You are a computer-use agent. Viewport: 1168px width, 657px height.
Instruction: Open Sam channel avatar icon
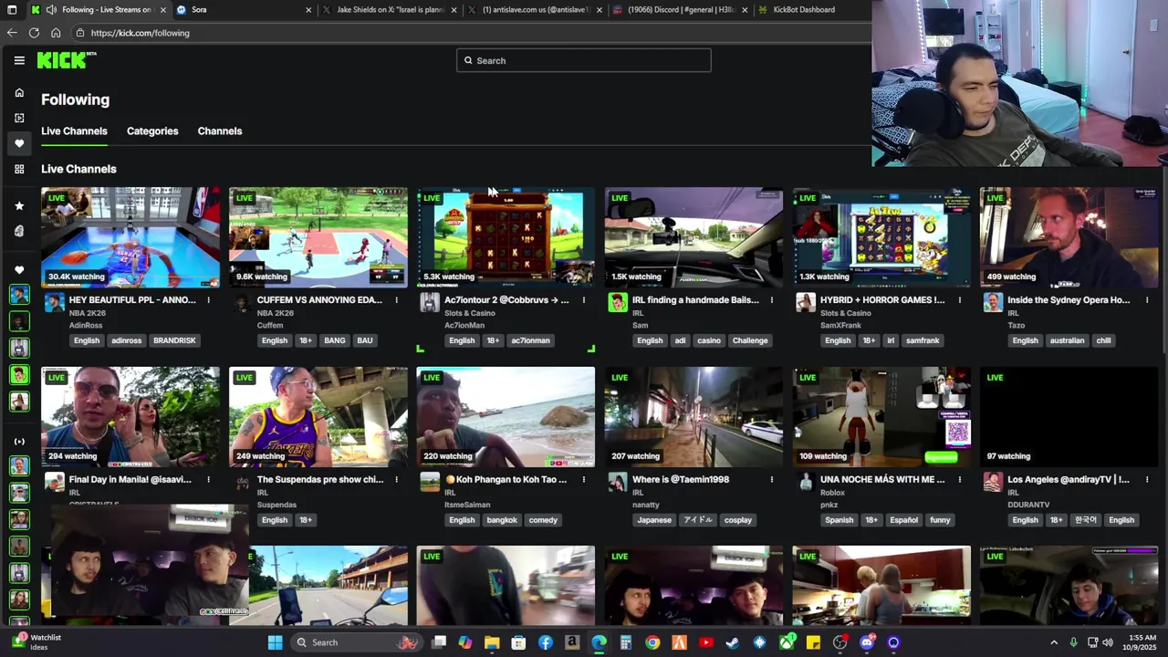[x=618, y=303]
